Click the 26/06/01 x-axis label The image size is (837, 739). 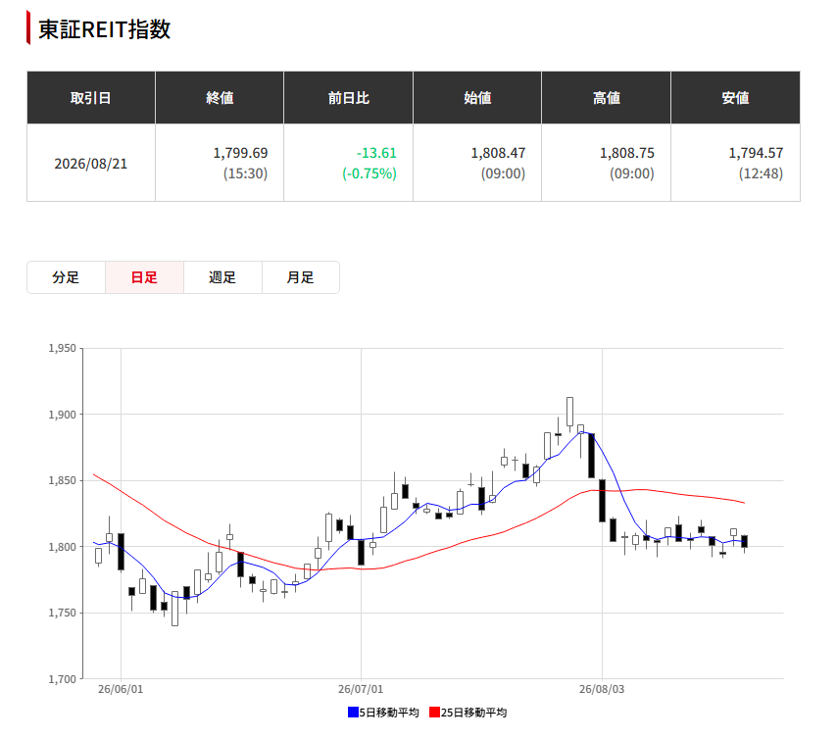pos(121,689)
